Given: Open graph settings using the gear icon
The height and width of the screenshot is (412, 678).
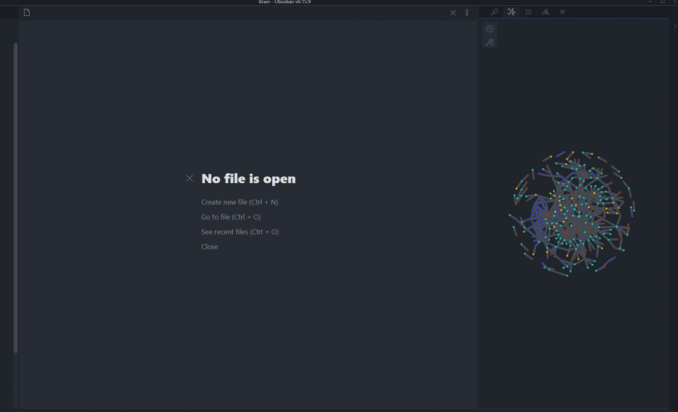Looking at the screenshot, I should coord(489,28).
